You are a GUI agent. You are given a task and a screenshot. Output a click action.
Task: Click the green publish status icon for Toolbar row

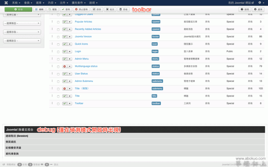click(x=65, y=103)
